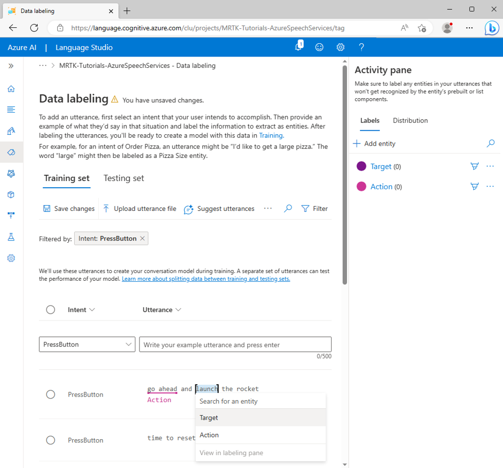Choose Target from the entity popup
The image size is (503, 468).
pyautogui.click(x=261, y=418)
